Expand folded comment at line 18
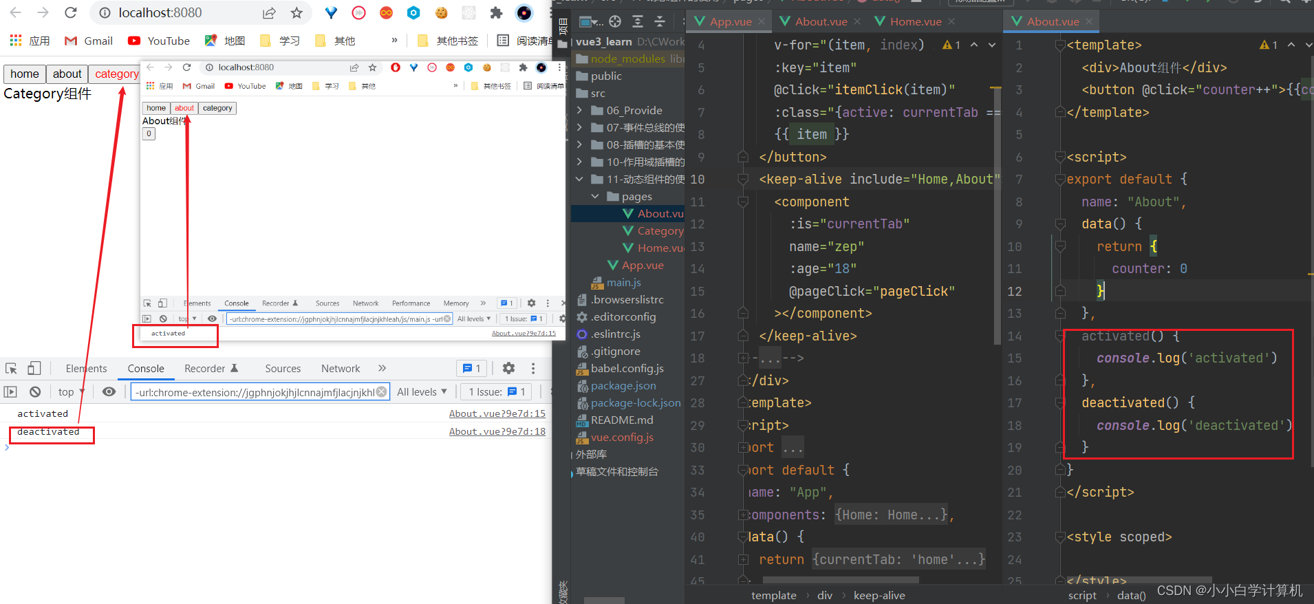This screenshot has height=604, width=1314. point(743,358)
